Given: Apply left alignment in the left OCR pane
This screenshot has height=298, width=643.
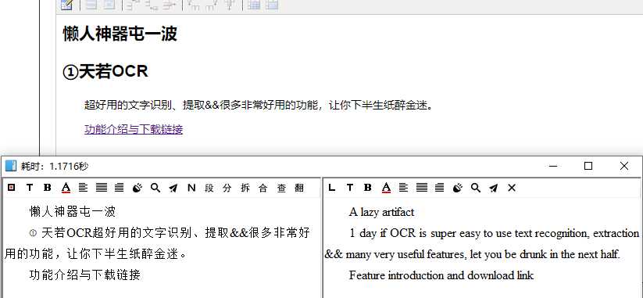Looking at the screenshot, I should (84, 188).
